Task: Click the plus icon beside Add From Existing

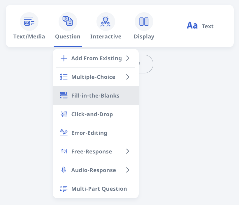Action: coord(64,58)
